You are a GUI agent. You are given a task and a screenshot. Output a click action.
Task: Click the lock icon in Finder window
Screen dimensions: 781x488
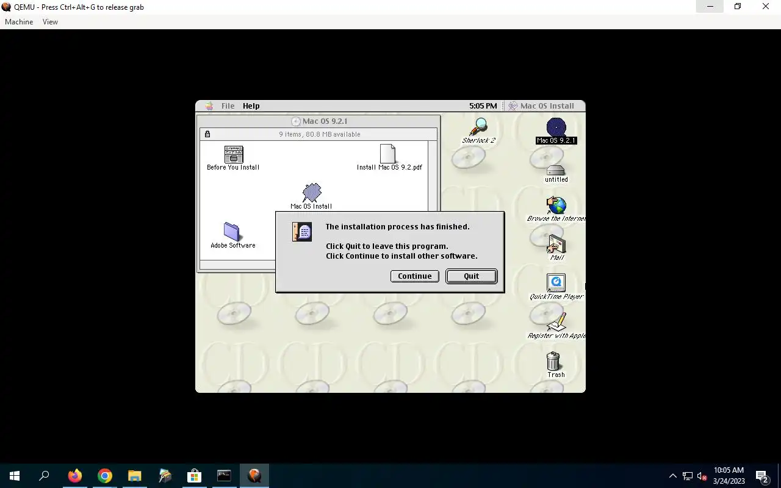pos(207,134)
